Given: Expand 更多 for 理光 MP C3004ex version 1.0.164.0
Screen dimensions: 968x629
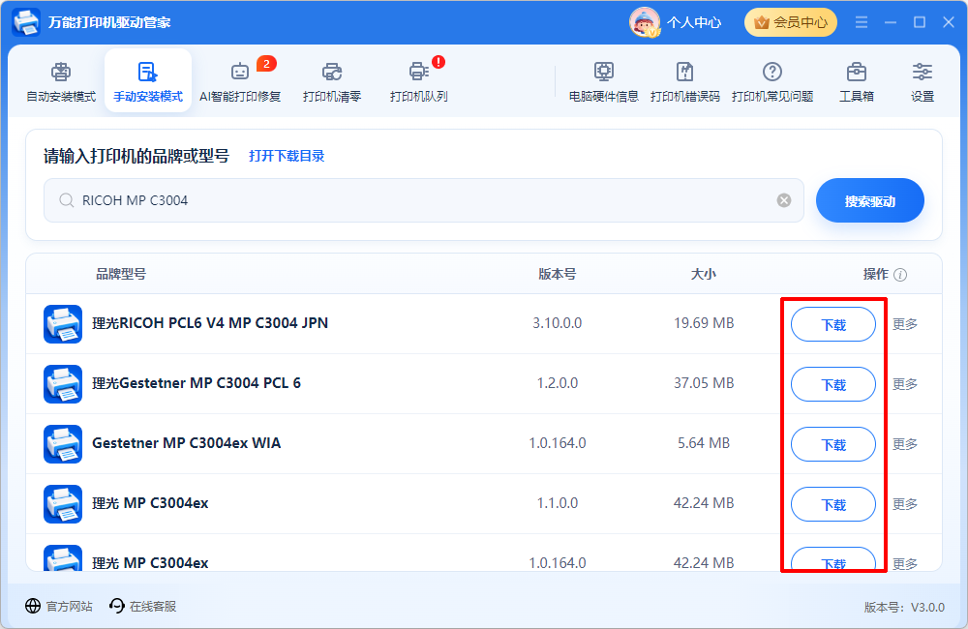Looking at the screenshot, I should point(904,563).
